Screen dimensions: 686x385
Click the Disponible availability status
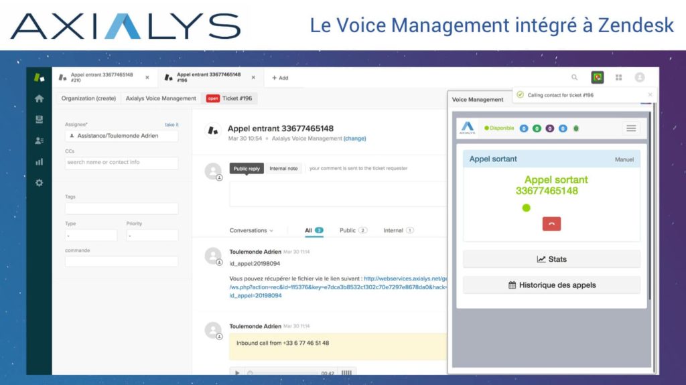[498, 128]
